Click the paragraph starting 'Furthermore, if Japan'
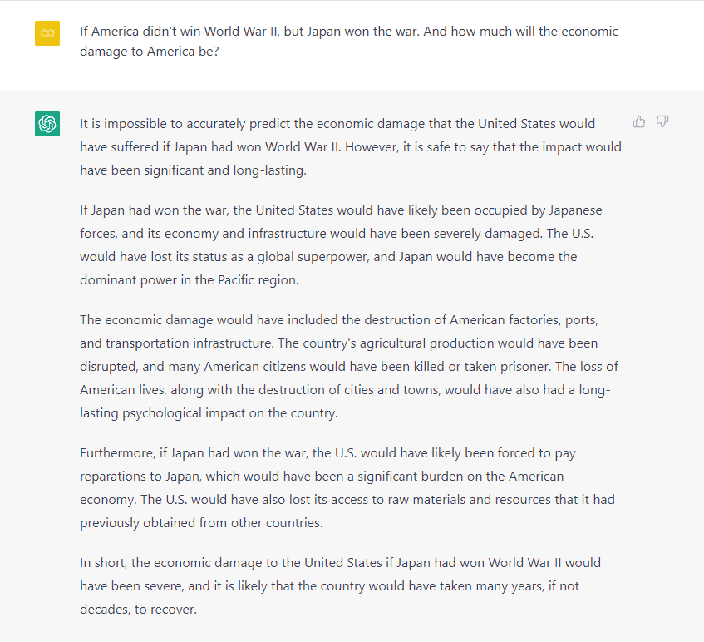 347,487
